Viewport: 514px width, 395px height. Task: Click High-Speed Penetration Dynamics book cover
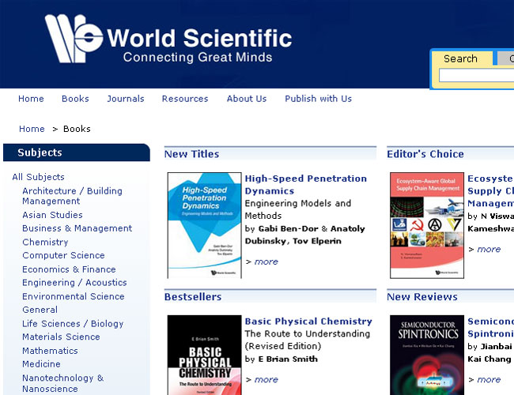(x=205, y=225)
